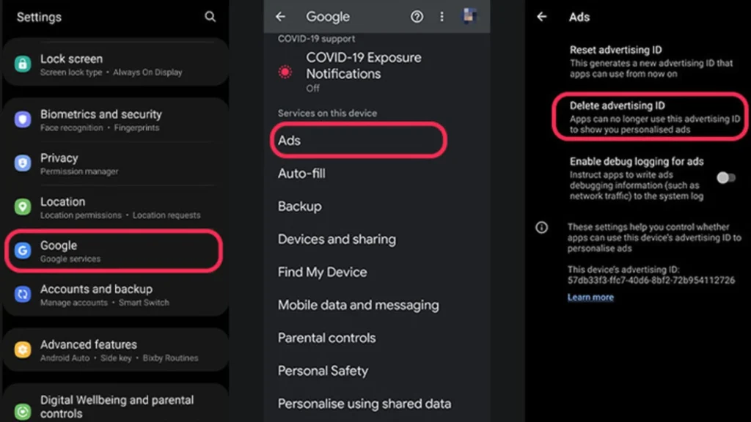
Task: Select the Google services icon
Action: pyautogui.click(x=23, y=250)
